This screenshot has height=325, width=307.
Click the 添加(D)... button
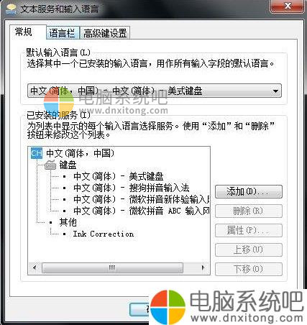point(249,191)
